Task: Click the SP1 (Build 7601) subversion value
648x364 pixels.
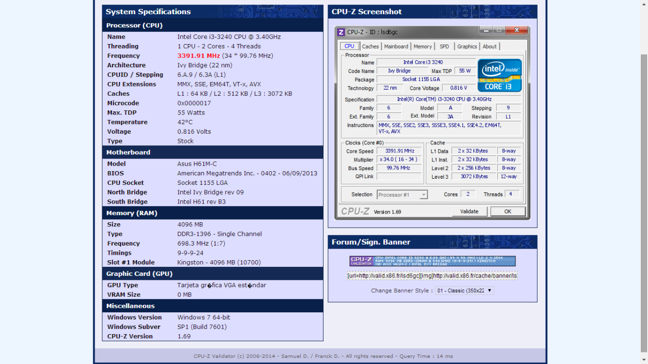Action: pos(202,327)
